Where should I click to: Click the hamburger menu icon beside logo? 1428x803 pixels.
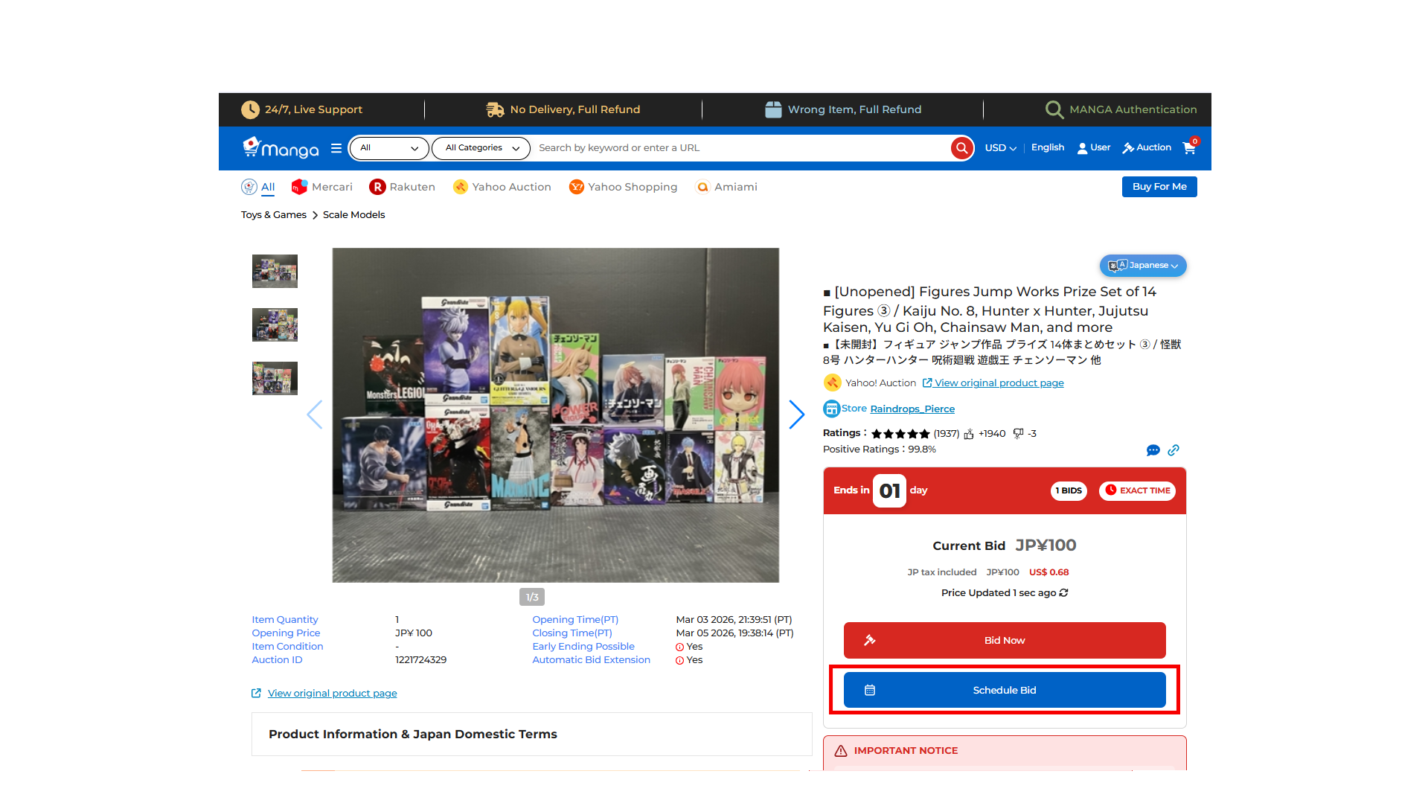point(336,148)
